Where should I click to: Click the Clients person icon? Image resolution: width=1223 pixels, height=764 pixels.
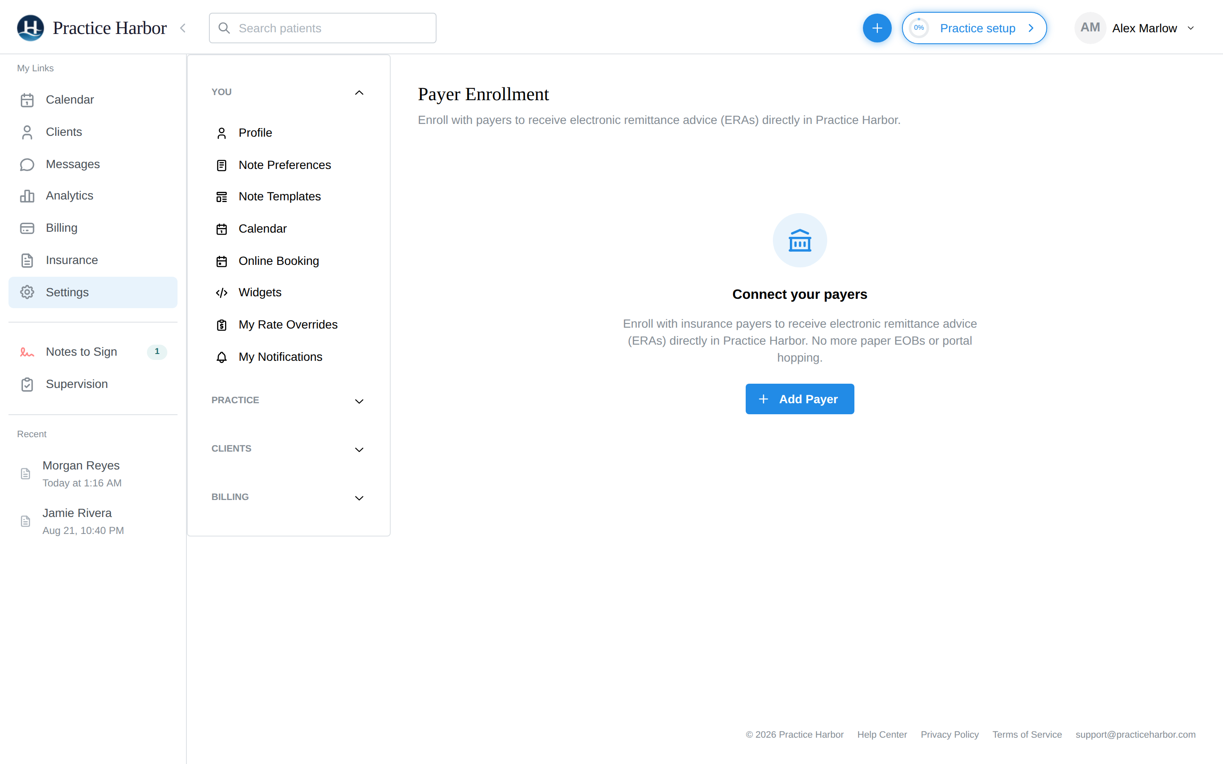point(27,132)
